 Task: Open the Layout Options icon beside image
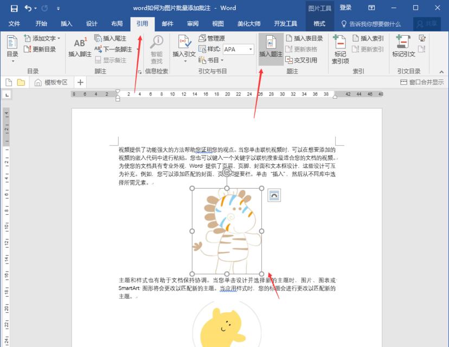(x=274, y=195)
